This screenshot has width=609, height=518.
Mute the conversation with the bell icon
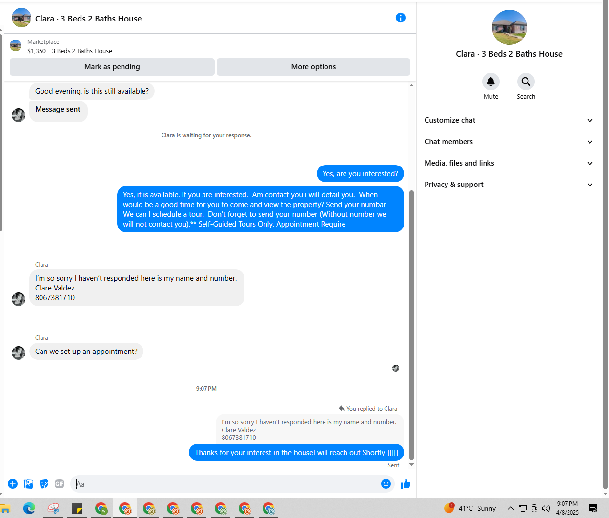[491, 82]
